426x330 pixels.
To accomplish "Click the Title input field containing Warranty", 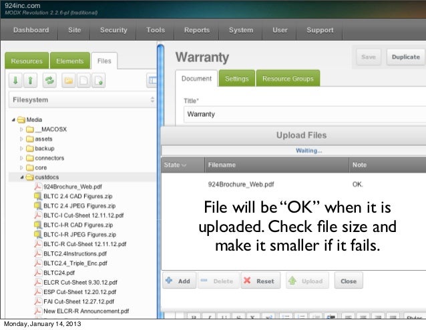I will (305, 114).
